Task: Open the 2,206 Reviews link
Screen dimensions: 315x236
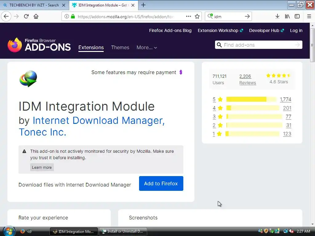Action: coord(248,80)
